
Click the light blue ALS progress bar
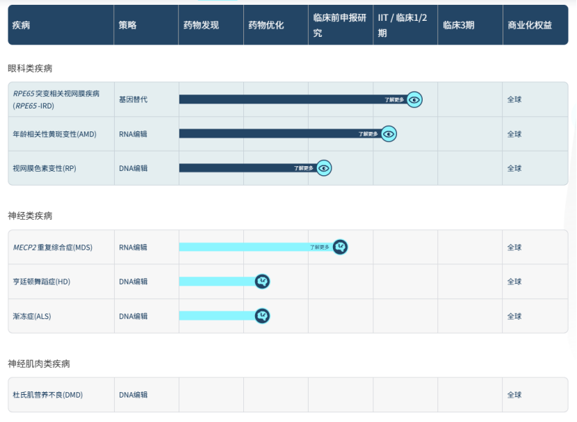pos(216,316)
